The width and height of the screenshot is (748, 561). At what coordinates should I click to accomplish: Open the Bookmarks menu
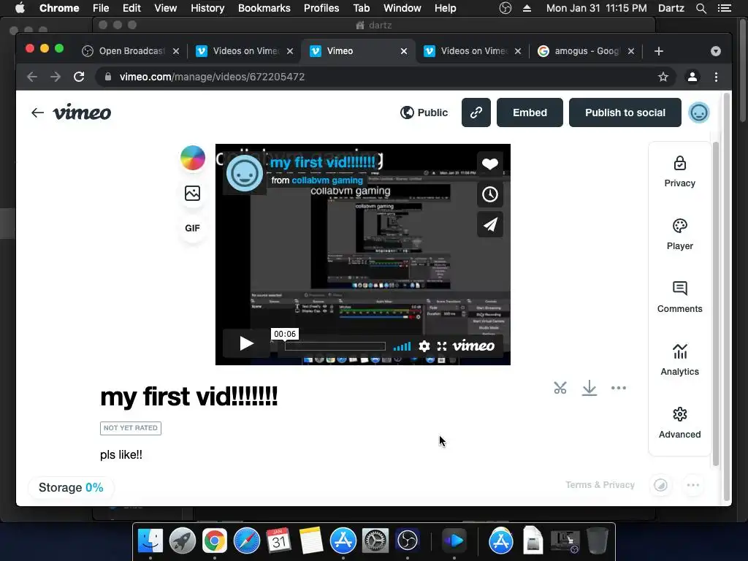coord(264,8)
